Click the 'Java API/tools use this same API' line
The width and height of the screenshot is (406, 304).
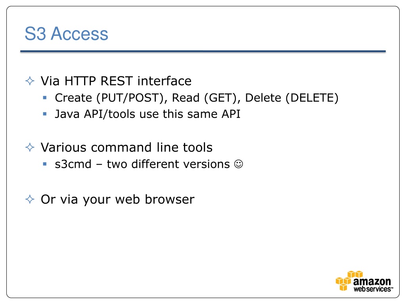point(147,114)
